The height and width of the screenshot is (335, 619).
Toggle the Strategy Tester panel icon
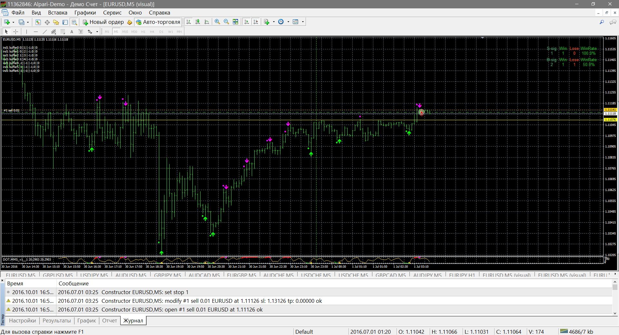click(x=74, y=22)
